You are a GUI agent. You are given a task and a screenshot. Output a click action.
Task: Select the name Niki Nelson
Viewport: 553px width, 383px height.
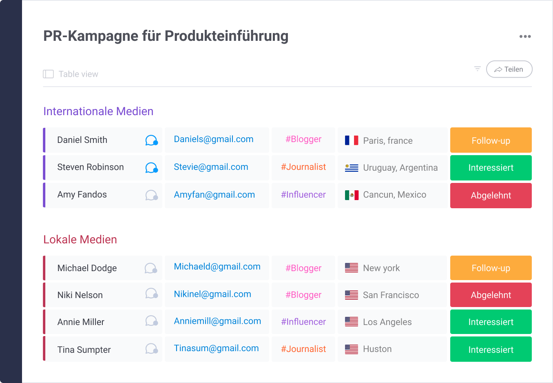[80, 295]
